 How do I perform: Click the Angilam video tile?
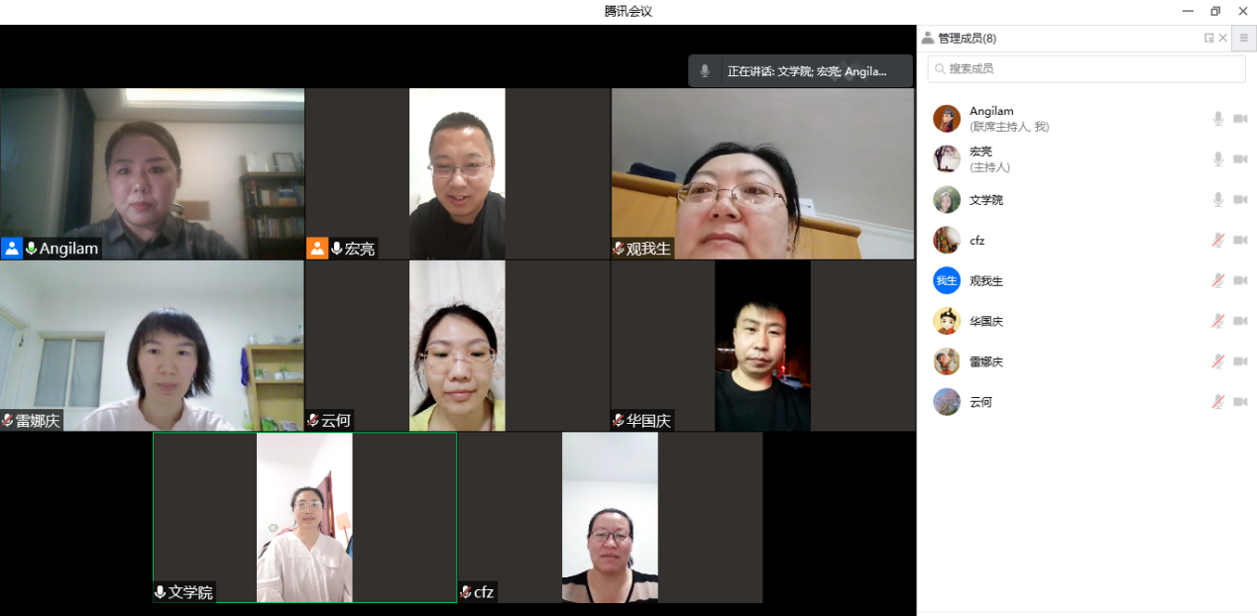tap(152, 173)
